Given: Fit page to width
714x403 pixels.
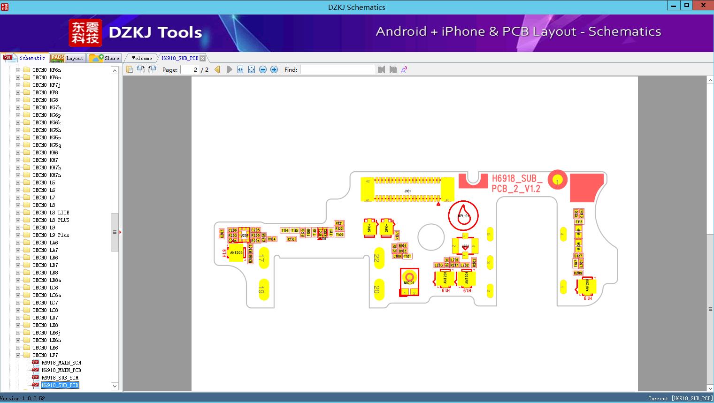Looking at the screenshot, I should 240,69.
